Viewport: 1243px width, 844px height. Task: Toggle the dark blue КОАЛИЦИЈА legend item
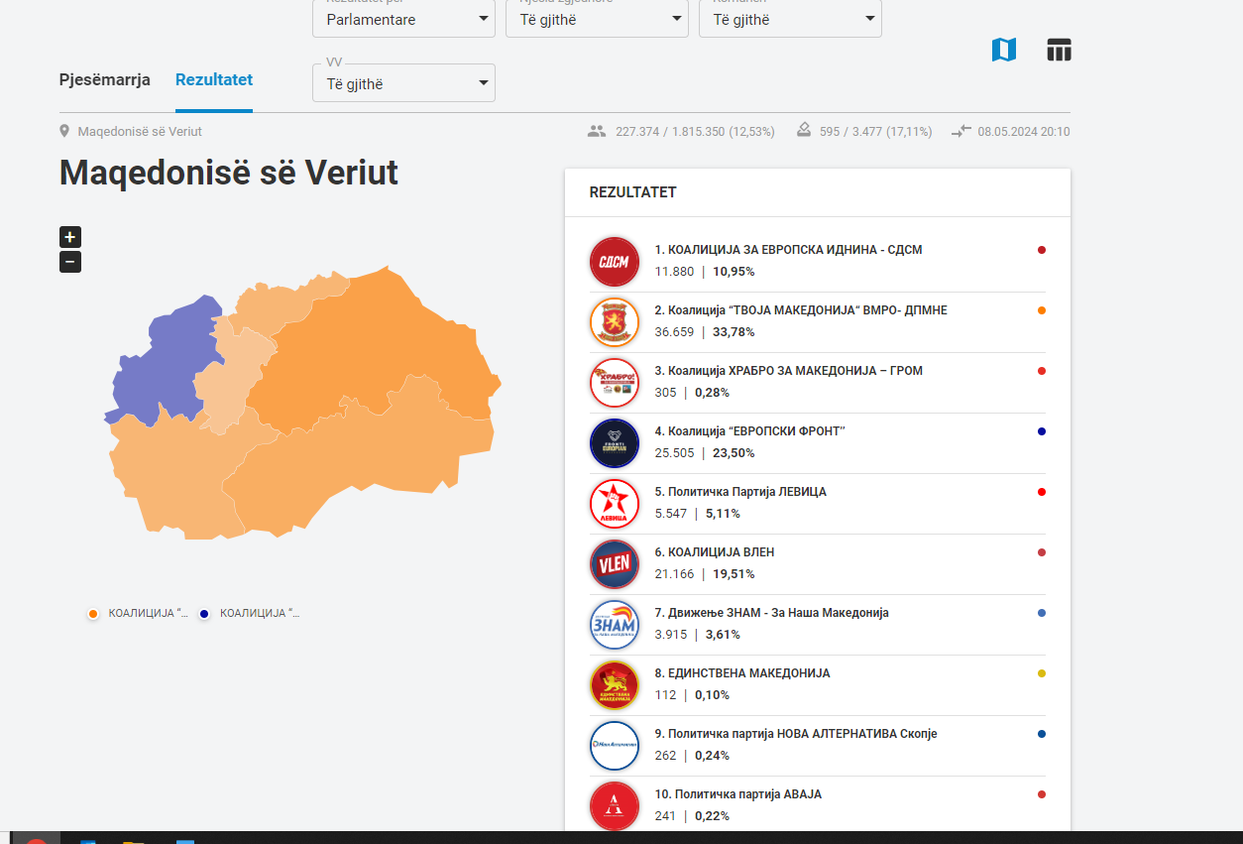[249, 614]
